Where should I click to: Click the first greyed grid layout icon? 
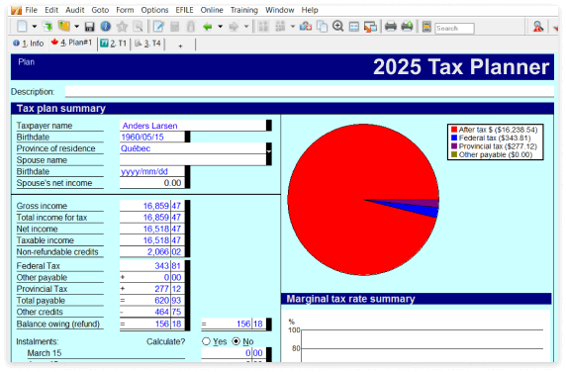(263, 27)
